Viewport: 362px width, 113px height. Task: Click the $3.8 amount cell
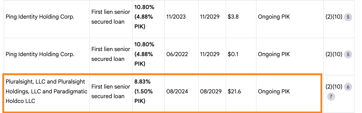click(x=233, y=17)
